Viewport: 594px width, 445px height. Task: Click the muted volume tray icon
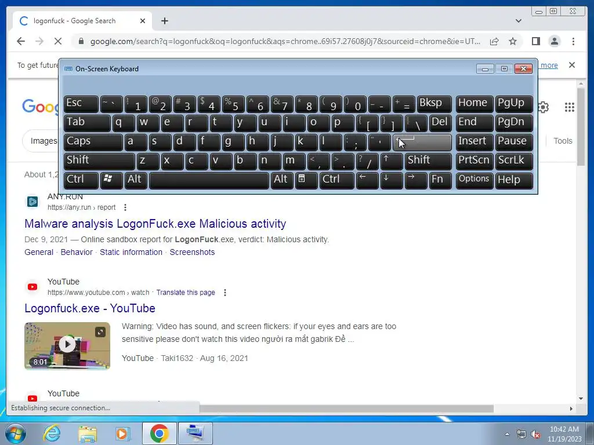pos(535,435)
